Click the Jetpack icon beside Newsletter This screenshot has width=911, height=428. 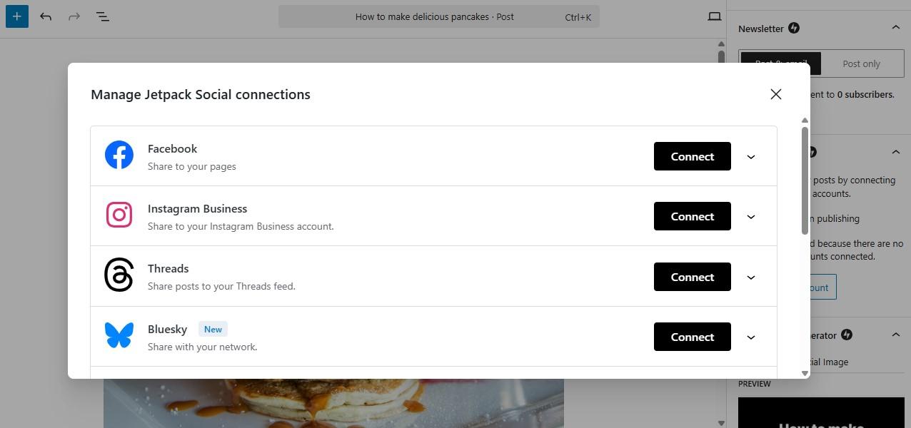point(794,28)
